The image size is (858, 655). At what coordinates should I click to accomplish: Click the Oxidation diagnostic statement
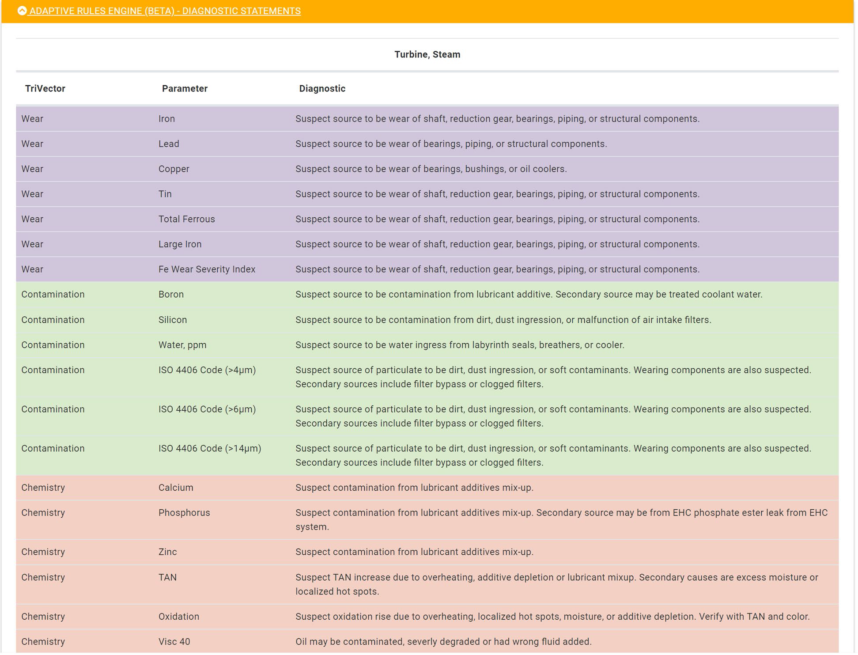click(x=552, y=617)
